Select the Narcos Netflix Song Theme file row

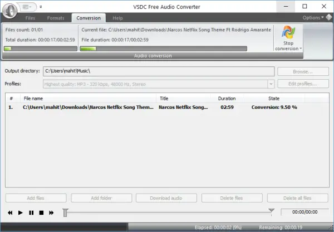[x=167, y=107]
